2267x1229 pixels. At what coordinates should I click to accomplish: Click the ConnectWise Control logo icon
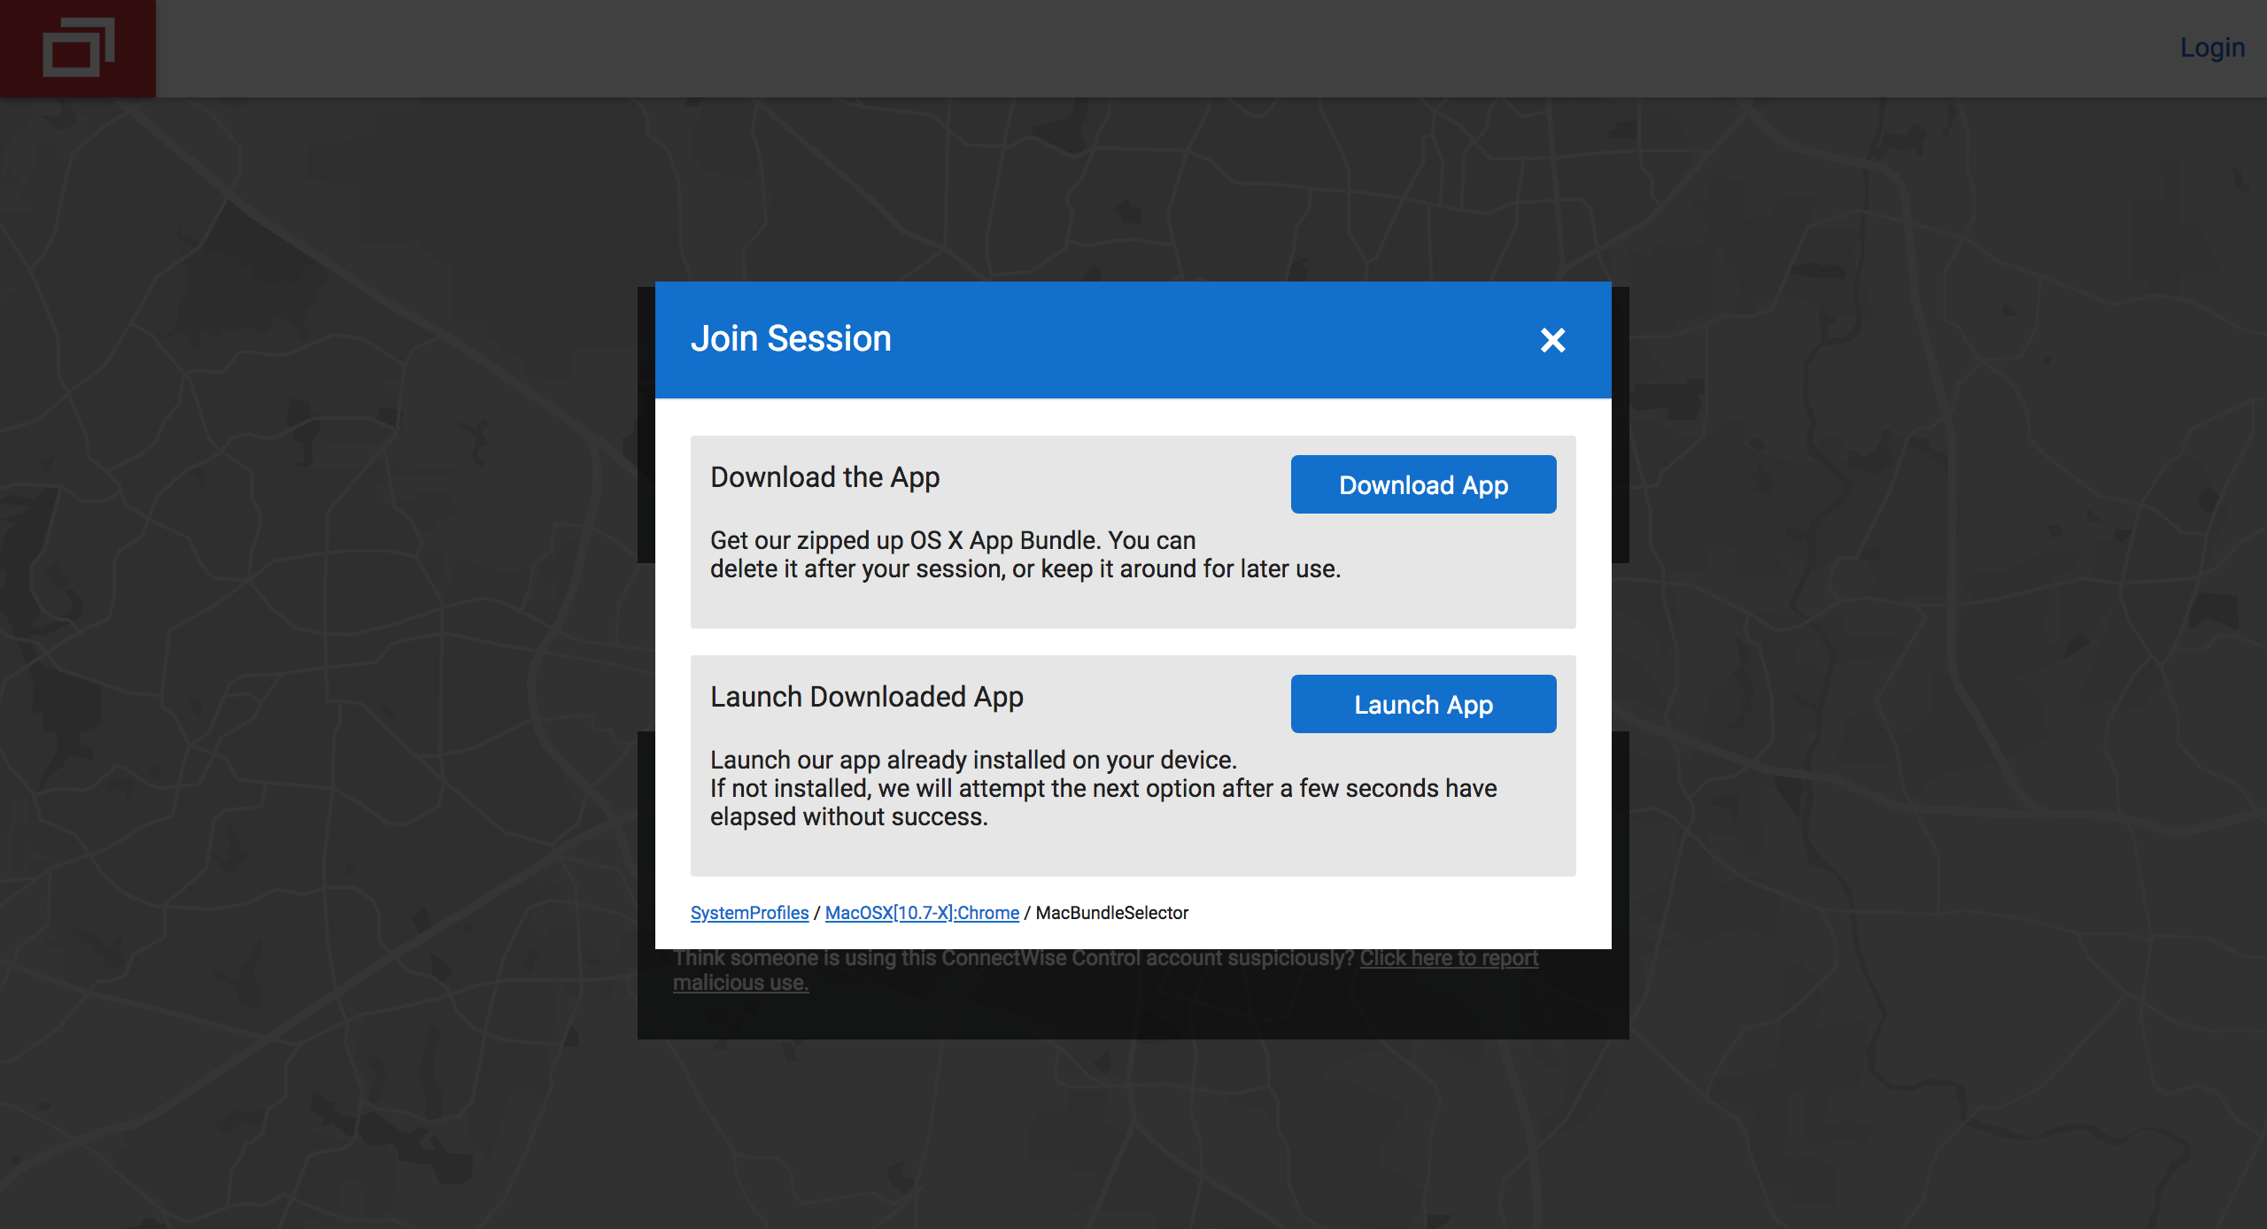tap(78, 48)
